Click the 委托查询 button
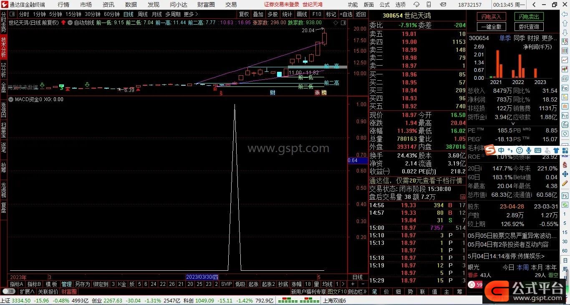The width and height of the screenshot is (570, 305). (x=529, y=27)
